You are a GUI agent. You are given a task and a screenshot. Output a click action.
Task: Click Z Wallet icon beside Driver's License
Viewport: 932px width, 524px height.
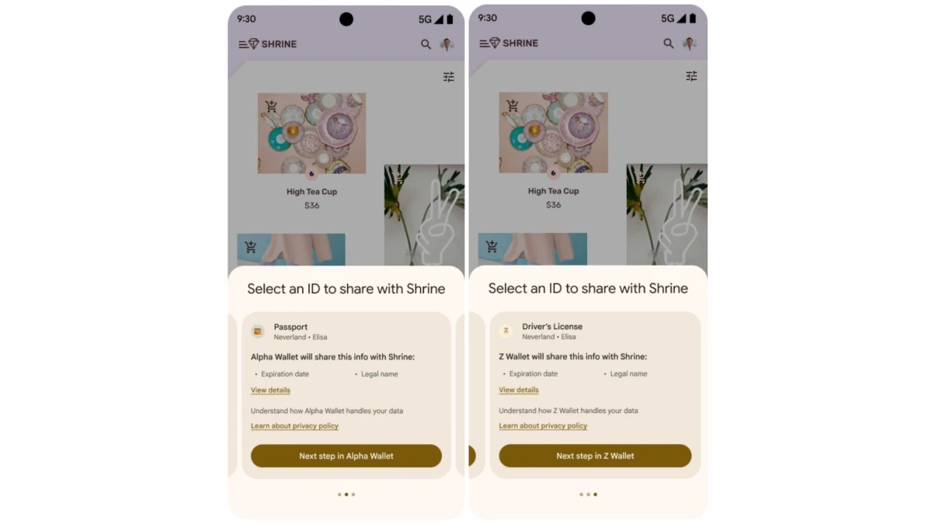point(506,331)
